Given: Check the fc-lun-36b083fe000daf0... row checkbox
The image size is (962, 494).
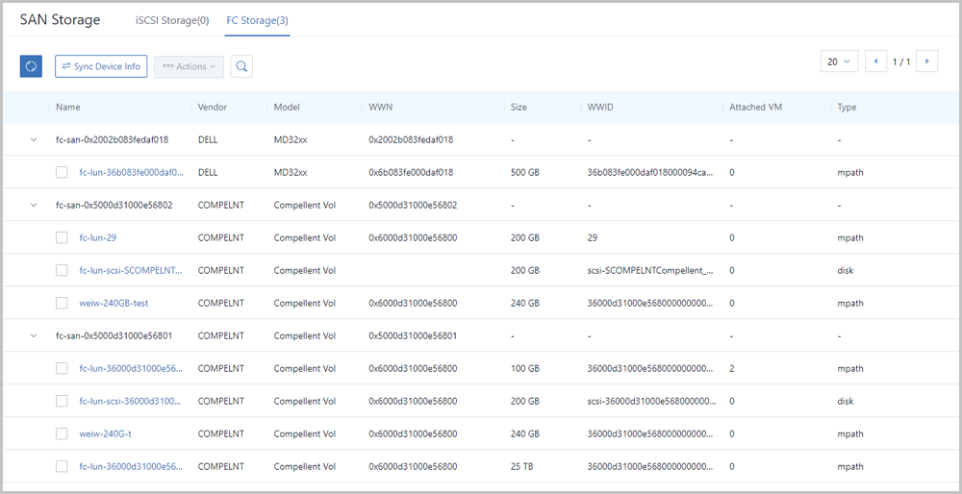Looking at the screenshot, I should pyautogui.click(x=62, y=172).
